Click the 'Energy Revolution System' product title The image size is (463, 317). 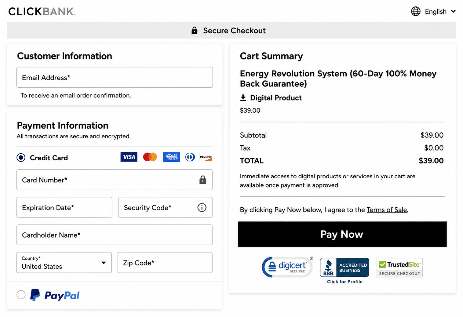tap(338, 78)
